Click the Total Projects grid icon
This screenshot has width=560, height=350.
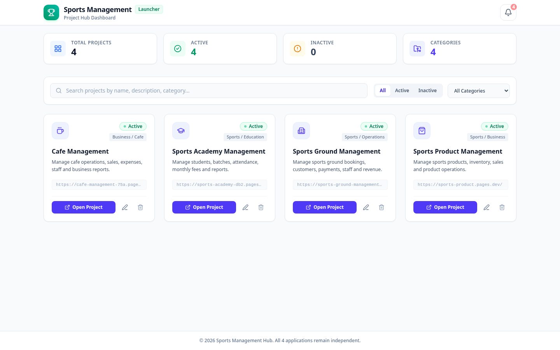point(58,49)
